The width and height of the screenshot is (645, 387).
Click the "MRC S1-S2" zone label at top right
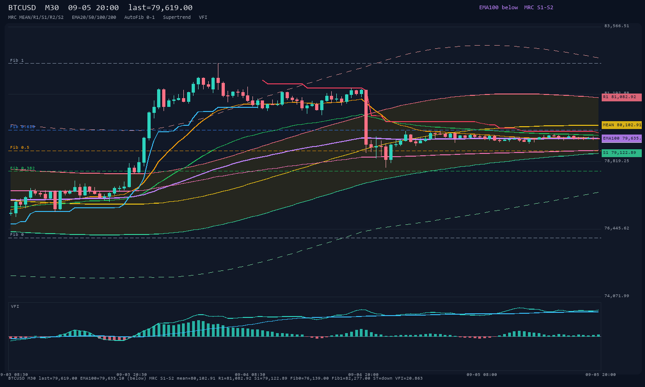coord(539,7)
